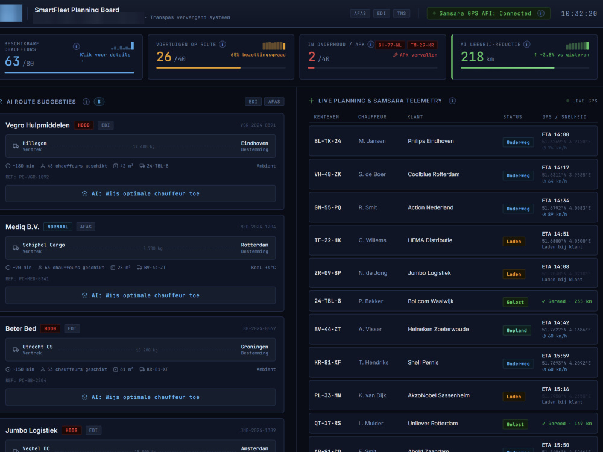Click Onderweg status for KR-81-XF
The height and width of the screenshot is (452, 603).
click(x=518, y=363)
